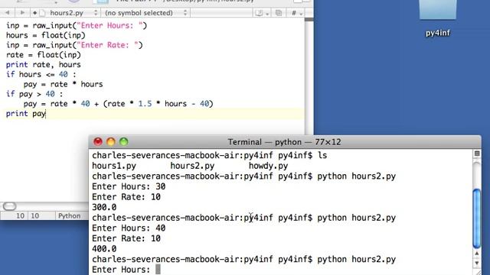Click the 'Enter Hours: 40' line in Terminal

[x=129, y=228]
